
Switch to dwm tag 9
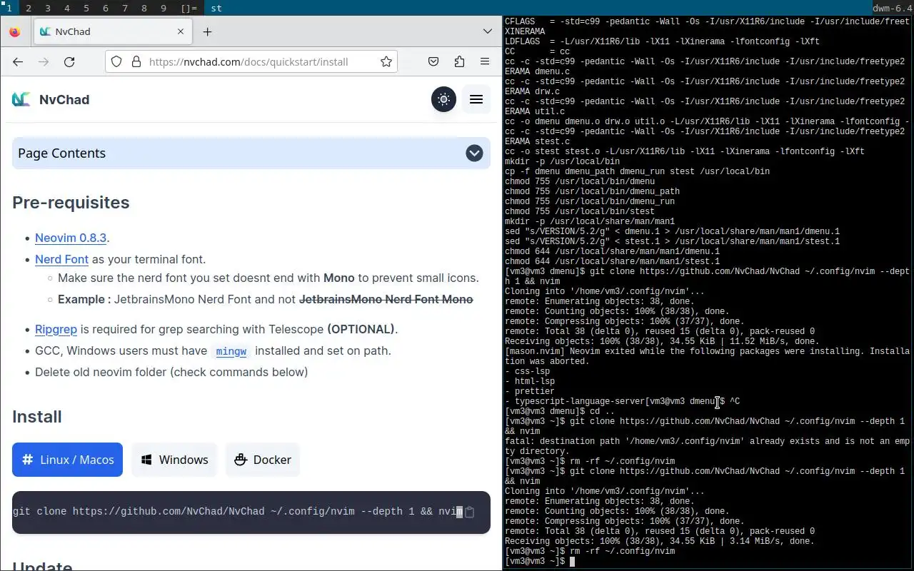click(164, 9)
